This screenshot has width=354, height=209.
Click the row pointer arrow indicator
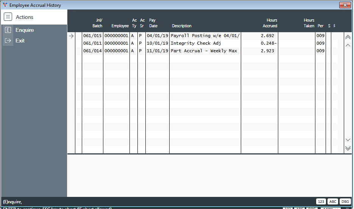71,36
